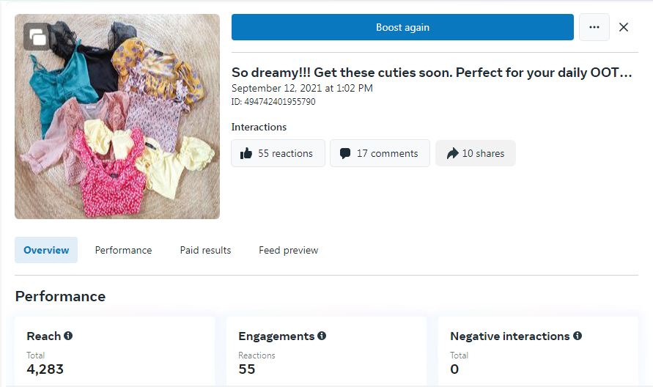Click the Engagements info icon

coord(322,336)
